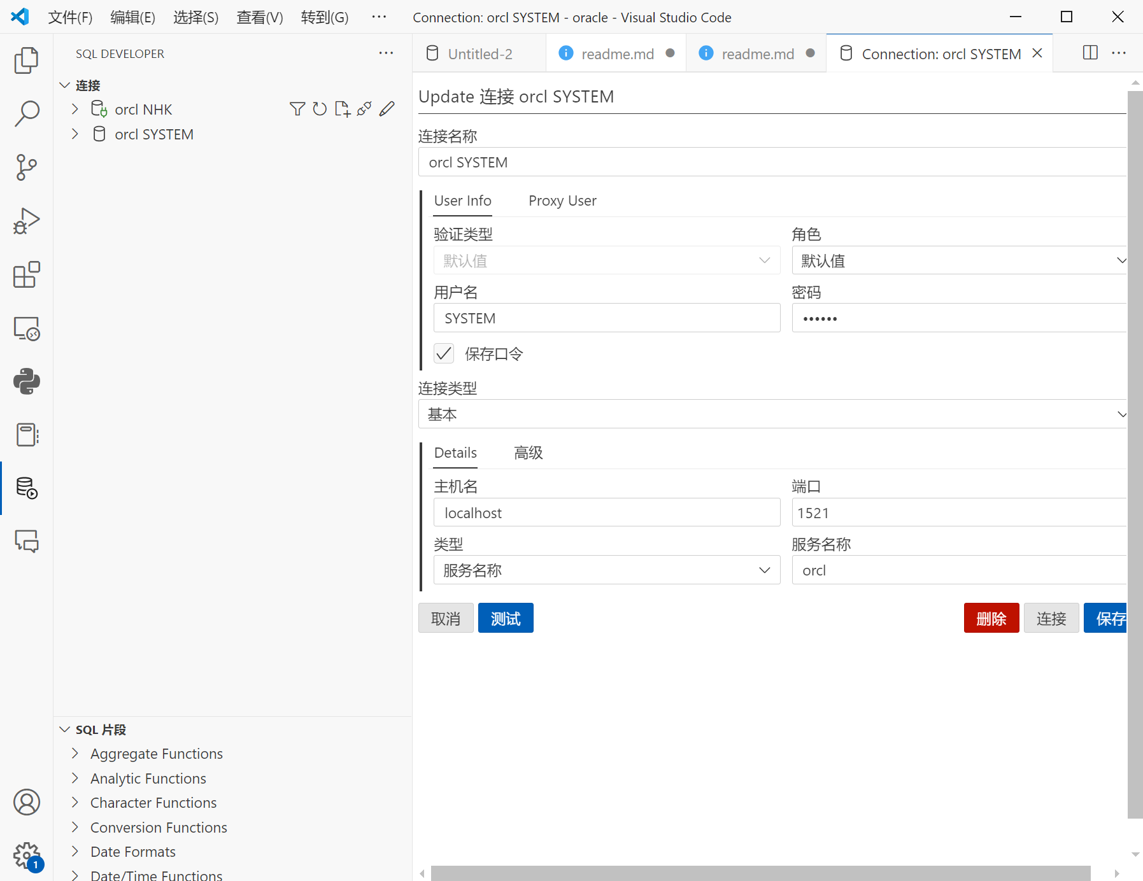The height and width of the screenshot is (881, 1143).
Task: Open the Remote Explorer view
Action: pos(26,328)
